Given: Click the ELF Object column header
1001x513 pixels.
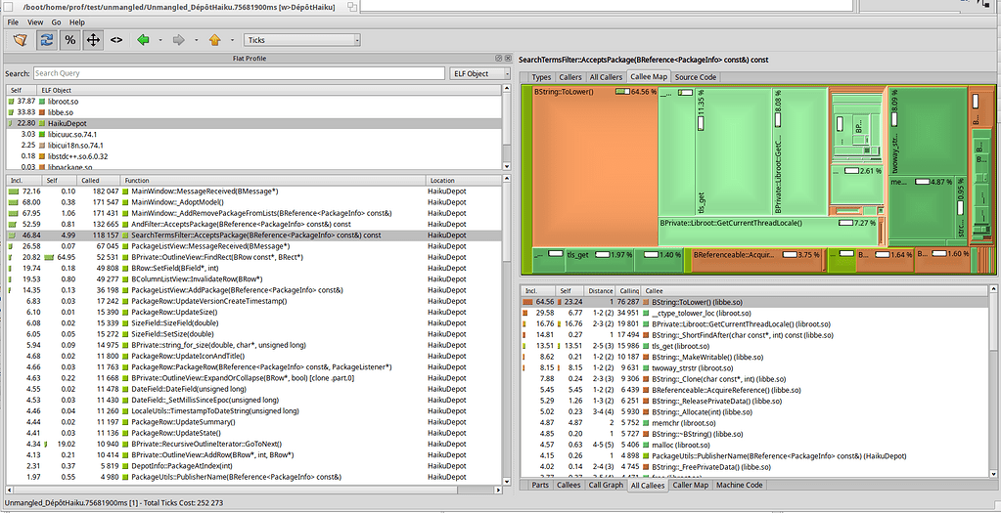Looking at the screenshot, I should tap(270, 90).
